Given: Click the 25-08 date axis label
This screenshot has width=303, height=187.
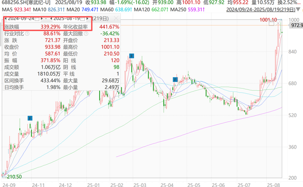Looking at the screenshot, I should click(274, 185).
